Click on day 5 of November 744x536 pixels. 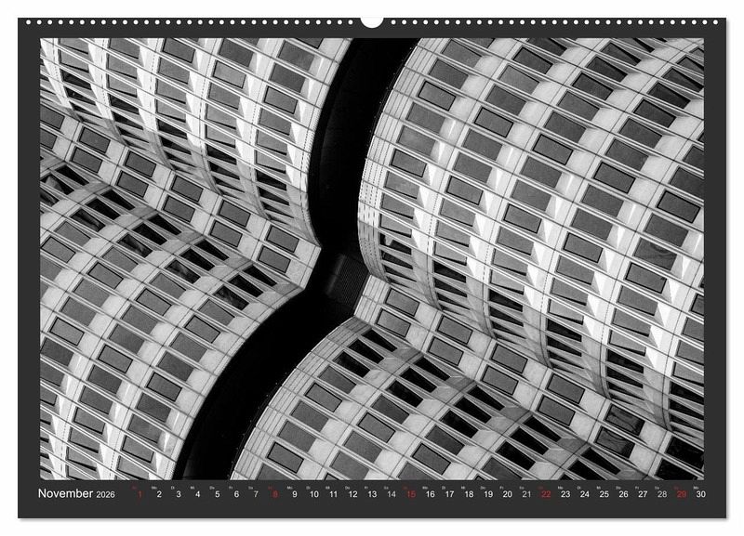click(217, 494)
